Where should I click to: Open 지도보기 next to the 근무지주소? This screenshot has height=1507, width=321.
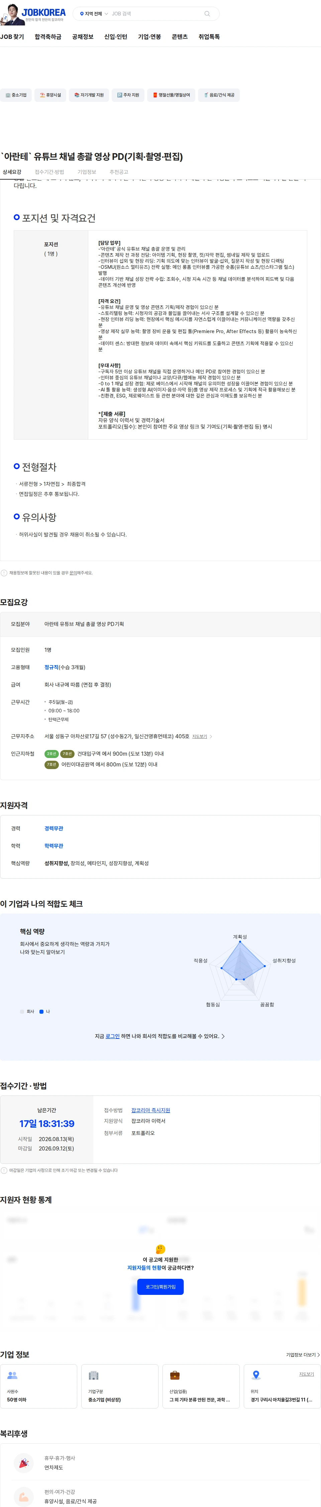(200, 737)
